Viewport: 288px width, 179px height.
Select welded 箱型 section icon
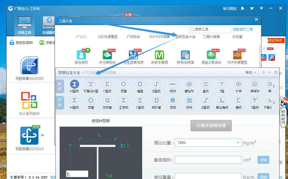tap(140, 84)
